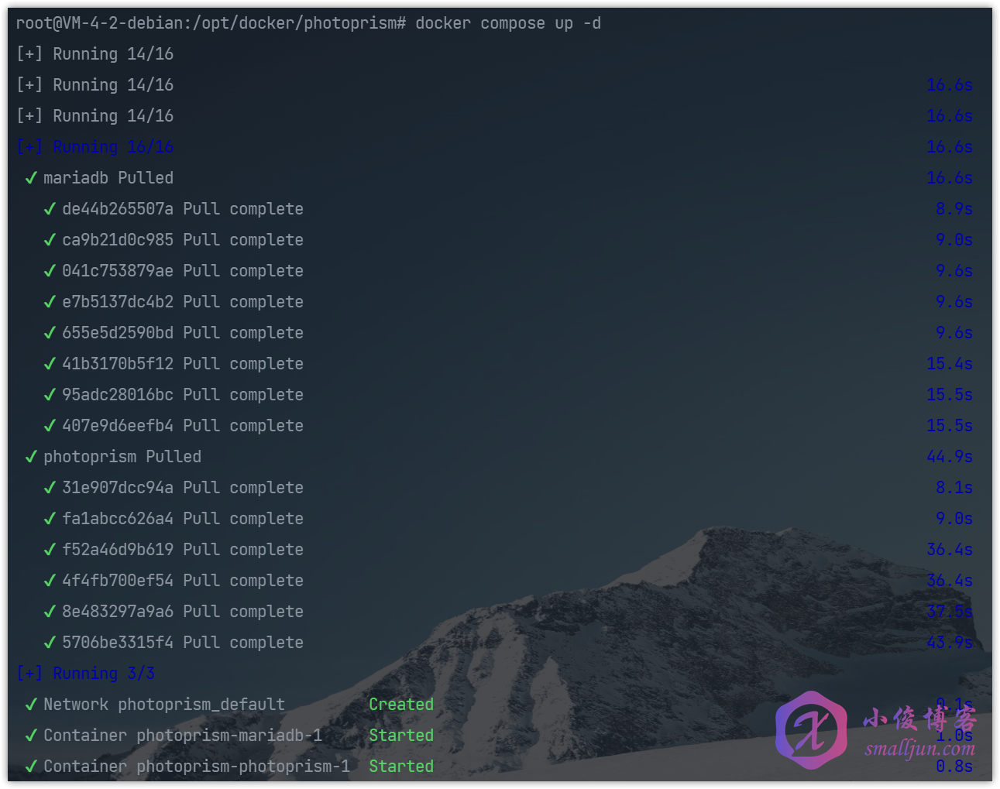Screen dimensions: 1000x789
Task: Click the '[+] Running 3/3' line
Action: 85,674
